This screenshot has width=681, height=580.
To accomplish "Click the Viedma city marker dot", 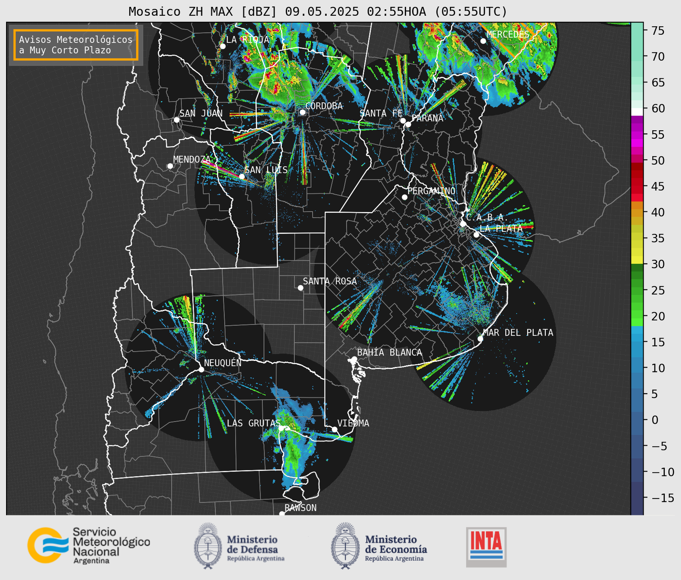I will point(334,429).
